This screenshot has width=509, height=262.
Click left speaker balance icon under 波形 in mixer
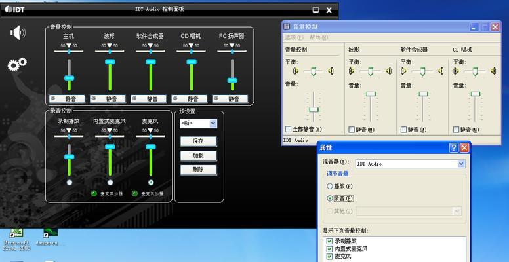click(x=352, y=71)
